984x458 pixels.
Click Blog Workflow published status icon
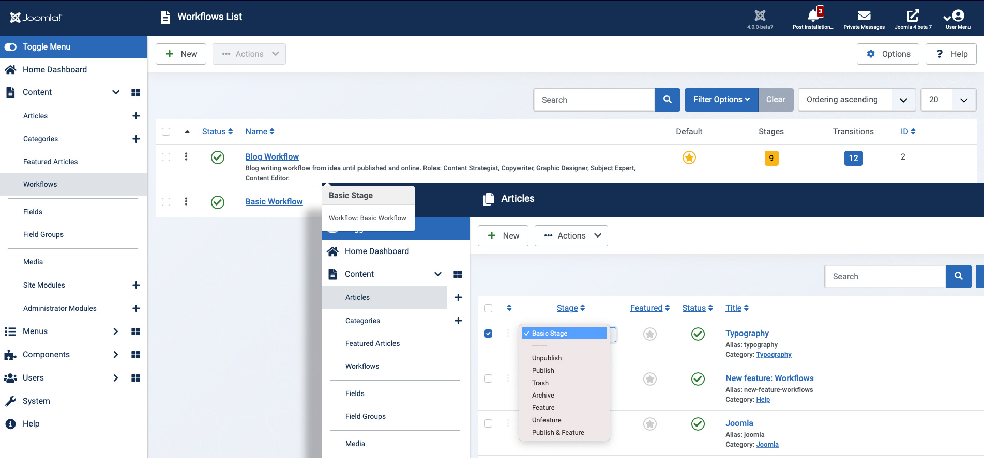[218, 157]
